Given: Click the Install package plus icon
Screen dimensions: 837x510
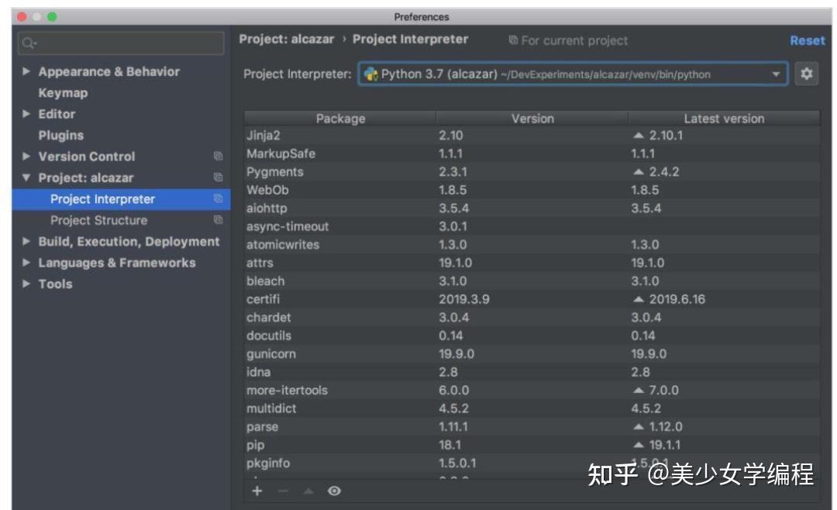Looking at the screenshot, I should (257, 491).
